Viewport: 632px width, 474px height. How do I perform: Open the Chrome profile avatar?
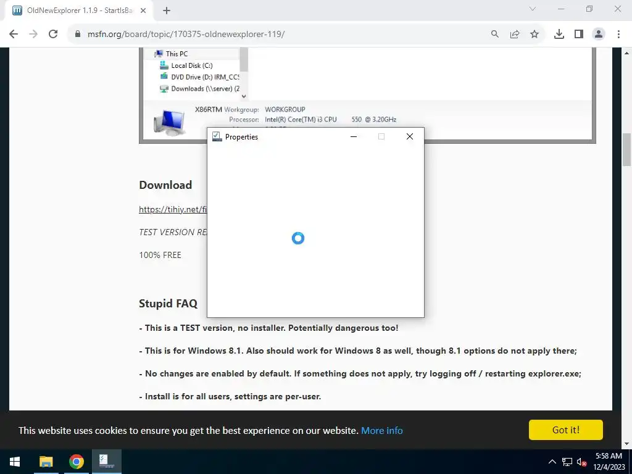(x=599, y=35)
